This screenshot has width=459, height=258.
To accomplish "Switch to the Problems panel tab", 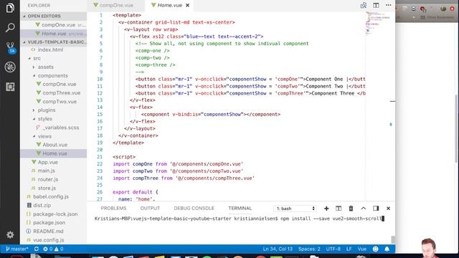I will [113, 209].
